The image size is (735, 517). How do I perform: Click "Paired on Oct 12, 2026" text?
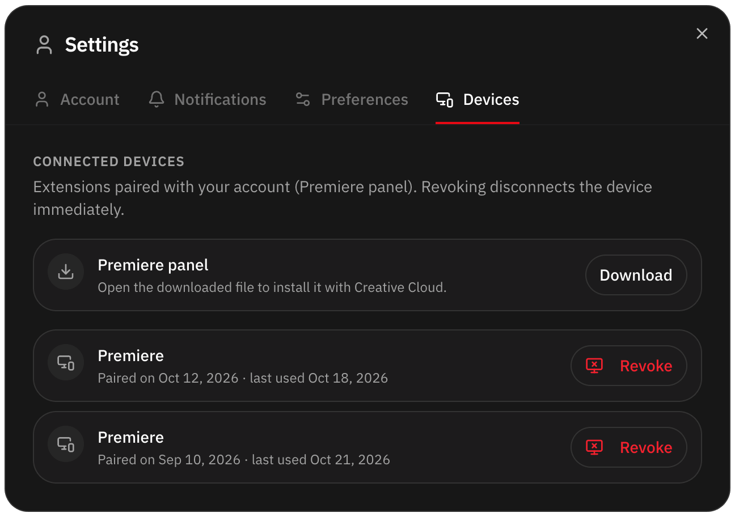point(168,378)
